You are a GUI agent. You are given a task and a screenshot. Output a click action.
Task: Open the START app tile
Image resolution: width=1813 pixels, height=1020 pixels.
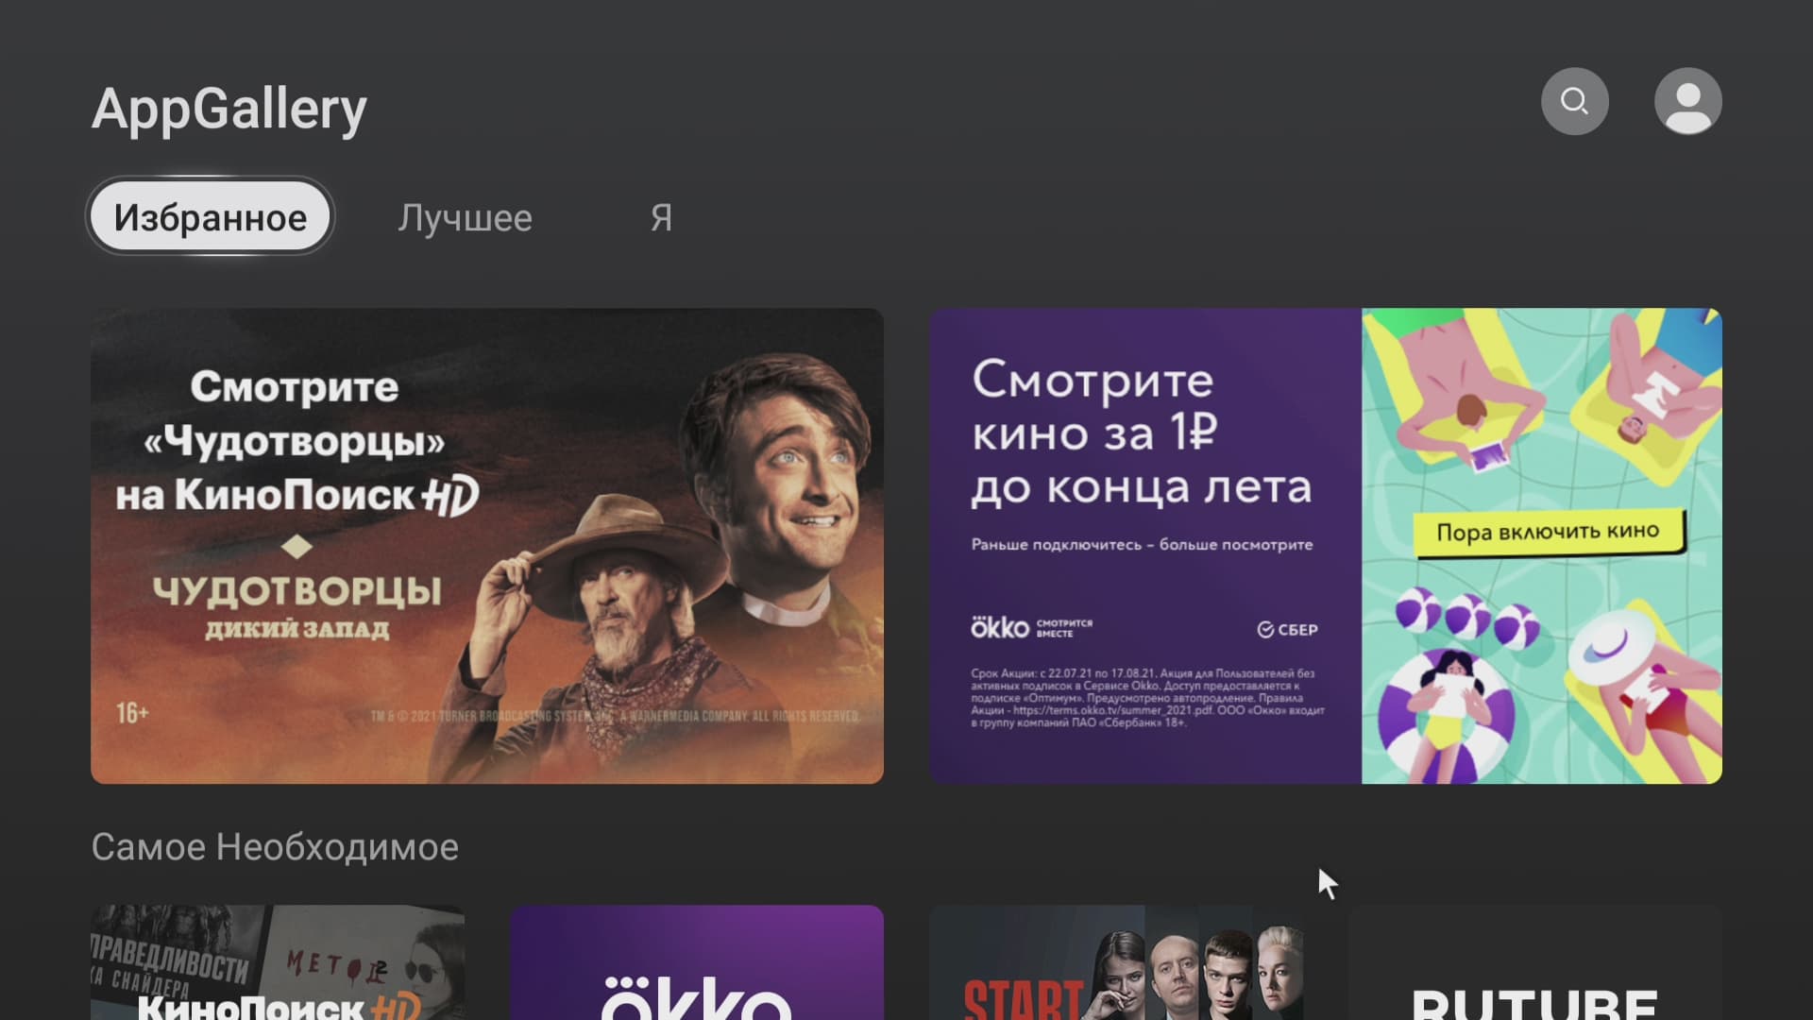pyautogui.click(x=1116, y=963)
